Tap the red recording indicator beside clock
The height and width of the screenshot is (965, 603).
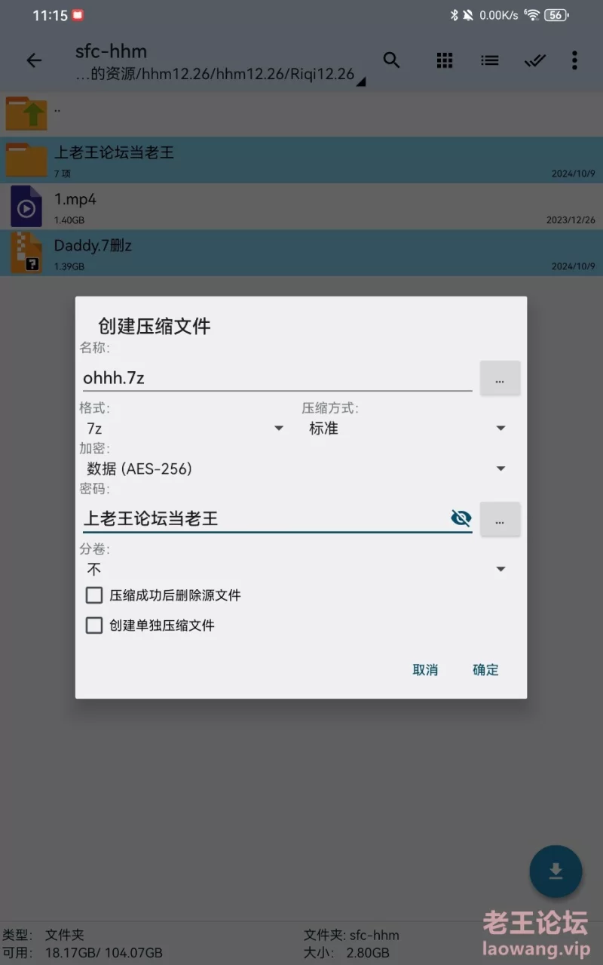[x=78, y=15]
